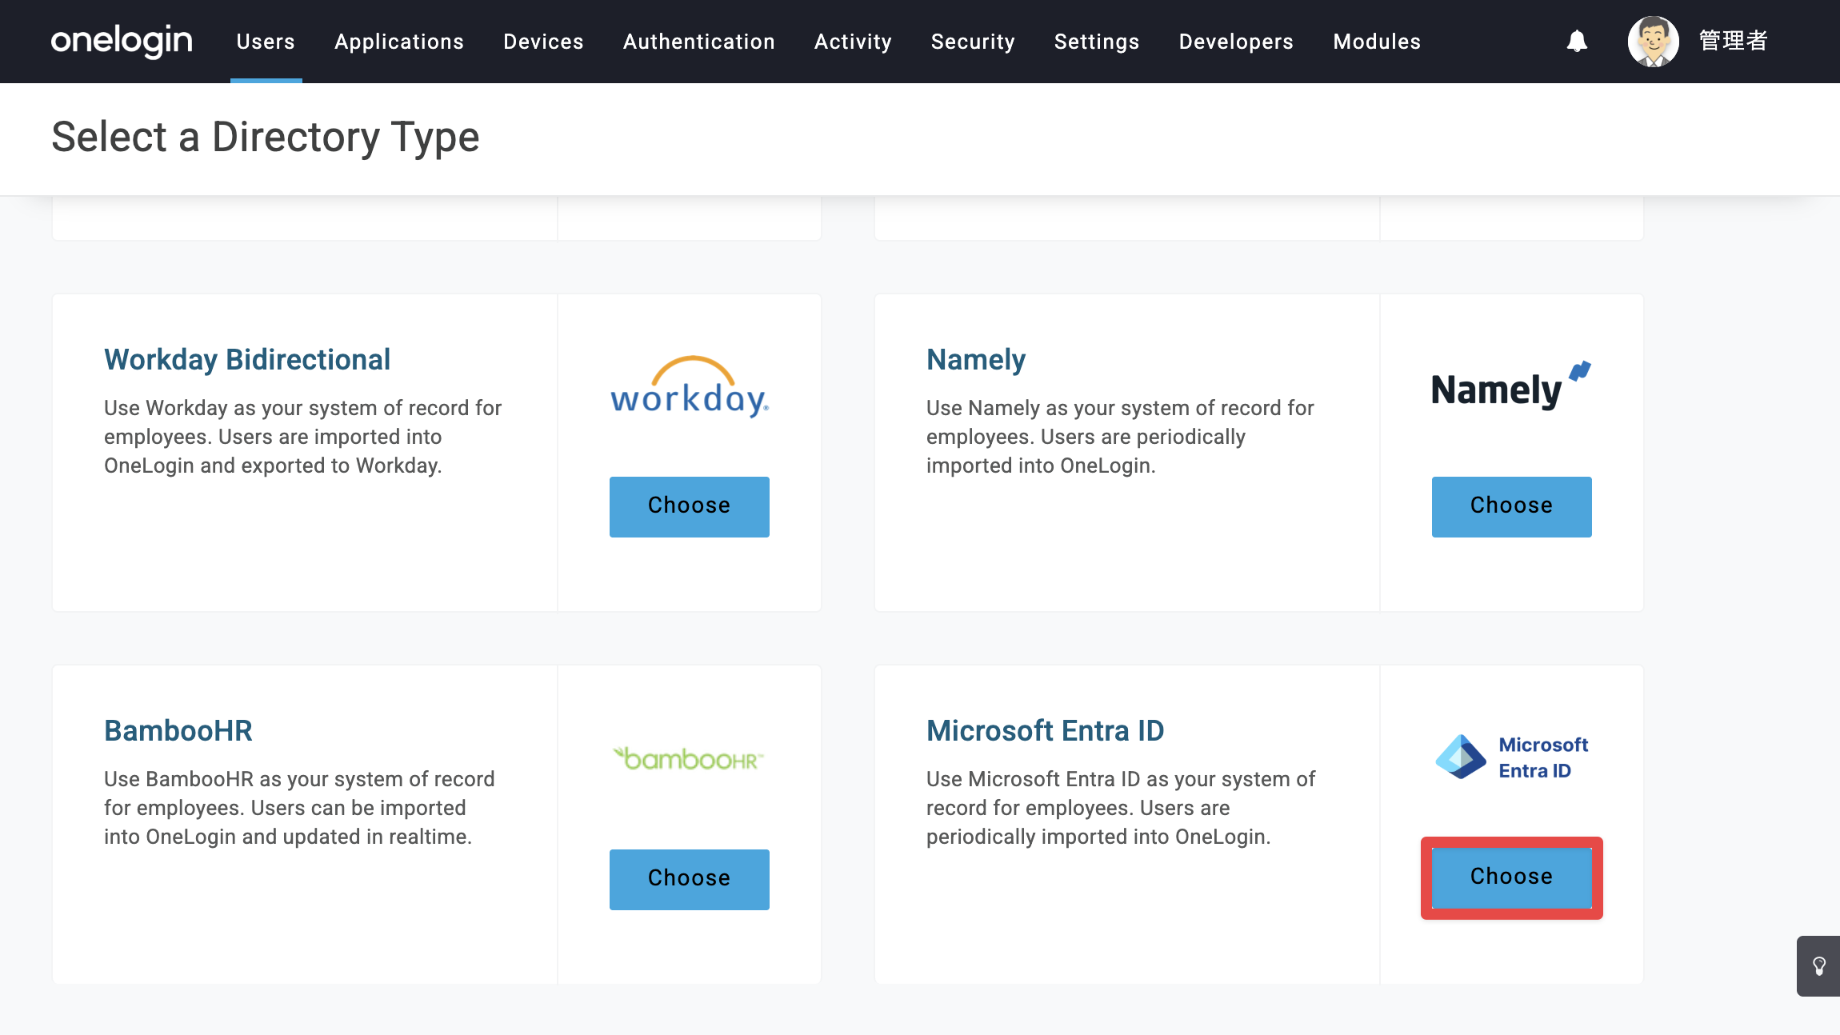Open the Devices menu
The height and width of the screenshot is (1035, 1840).
[x=543, y=42]
